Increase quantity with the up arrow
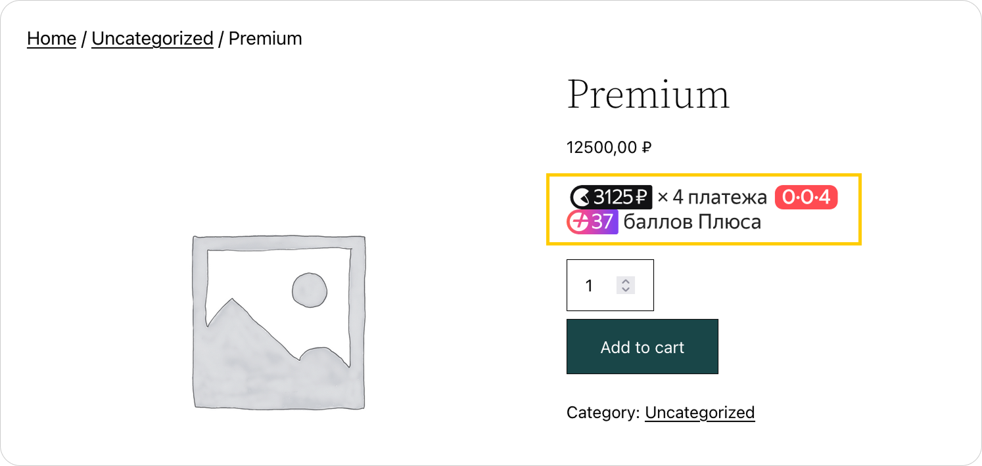This screenshot has width=982, height=466. (x=626, y=281)
